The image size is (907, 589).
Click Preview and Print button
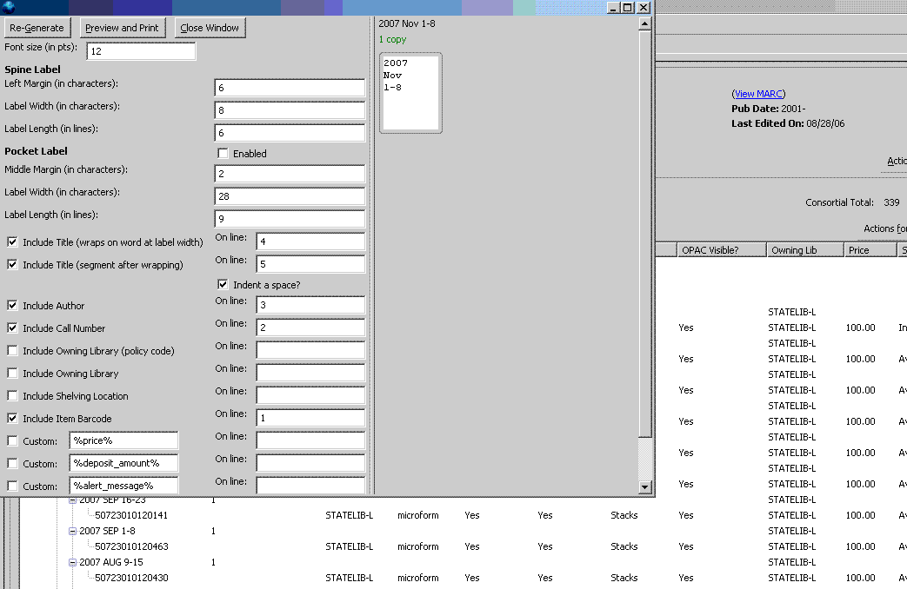tap(122, 28)
